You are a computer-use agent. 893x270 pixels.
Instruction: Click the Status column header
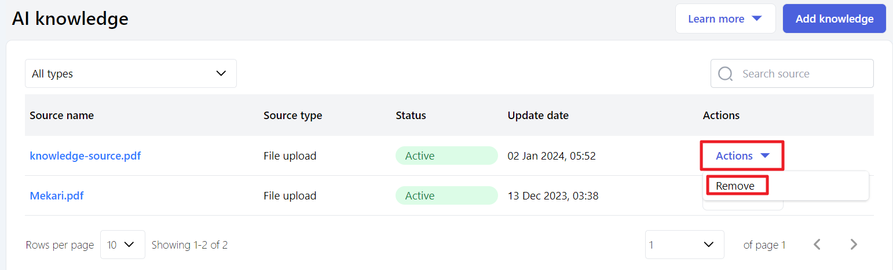411,115
